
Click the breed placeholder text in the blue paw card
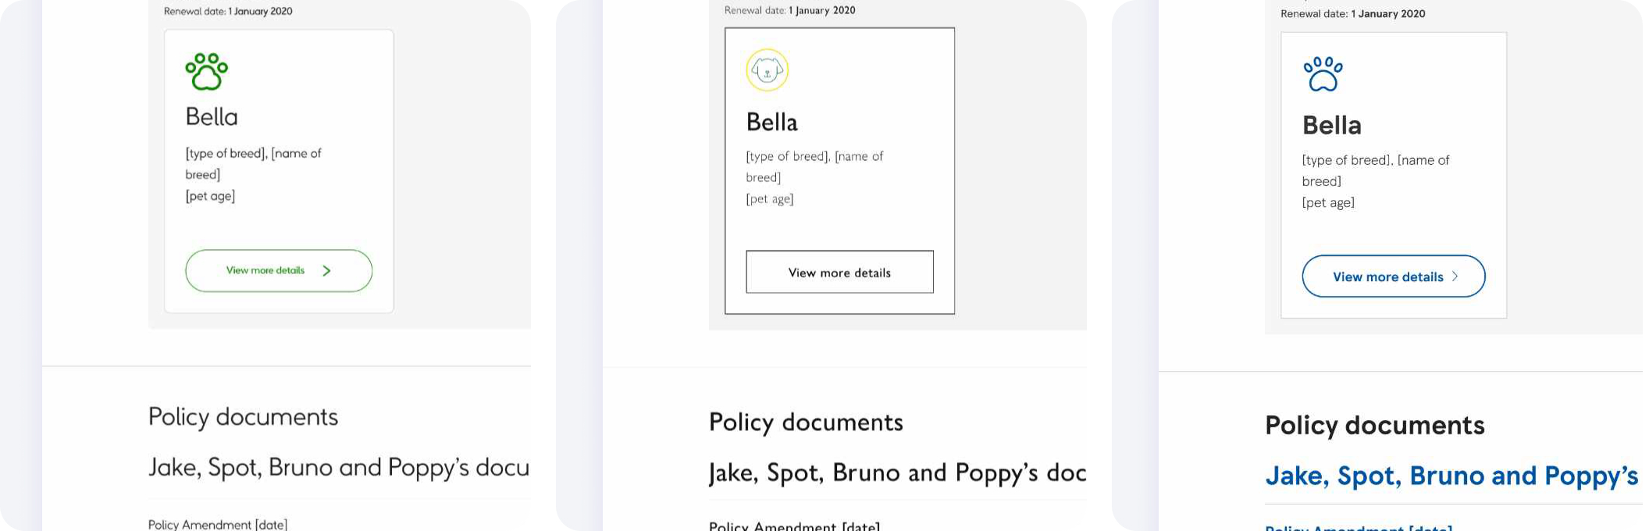click(x=1375, y=170)
